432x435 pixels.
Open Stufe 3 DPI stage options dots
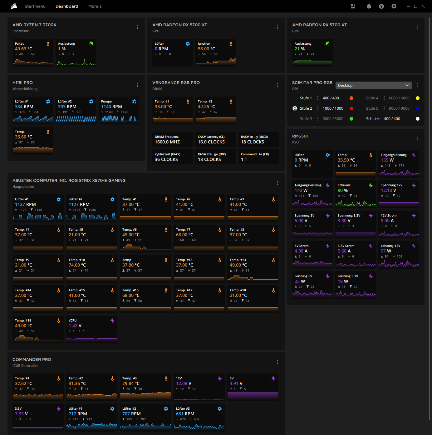(x=318, y=119)
